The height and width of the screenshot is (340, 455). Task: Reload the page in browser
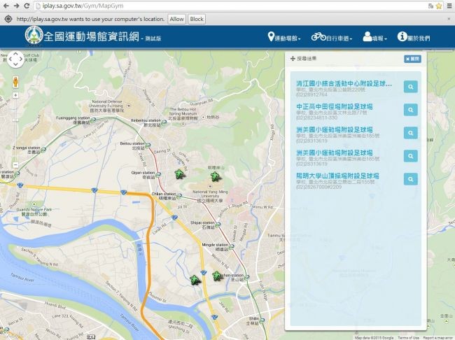pyautogui.click(x=27, y=6)
